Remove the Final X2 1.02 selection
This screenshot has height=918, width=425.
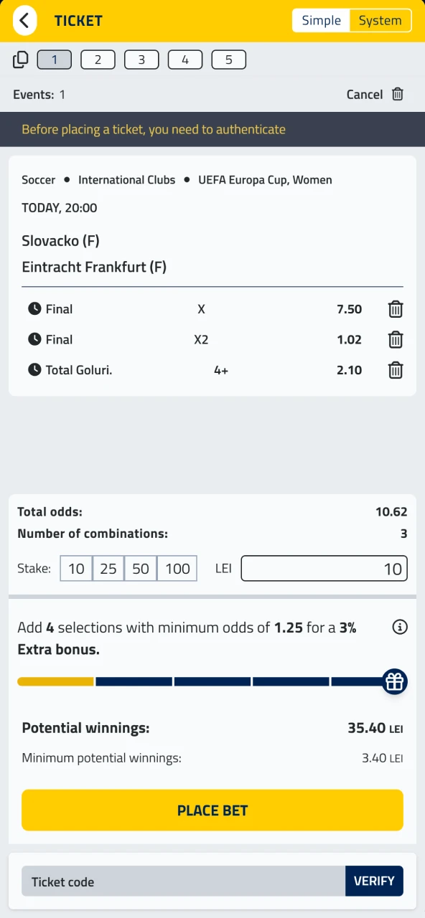[396, 340]
